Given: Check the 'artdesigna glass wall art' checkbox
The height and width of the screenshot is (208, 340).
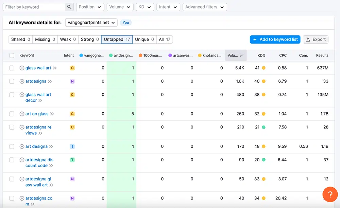Looking at the screenshot, I should (x=12, y=179).
